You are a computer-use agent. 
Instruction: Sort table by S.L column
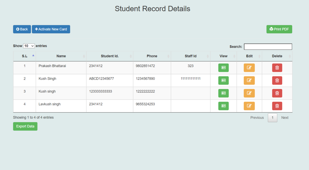(x=25, y=56)
